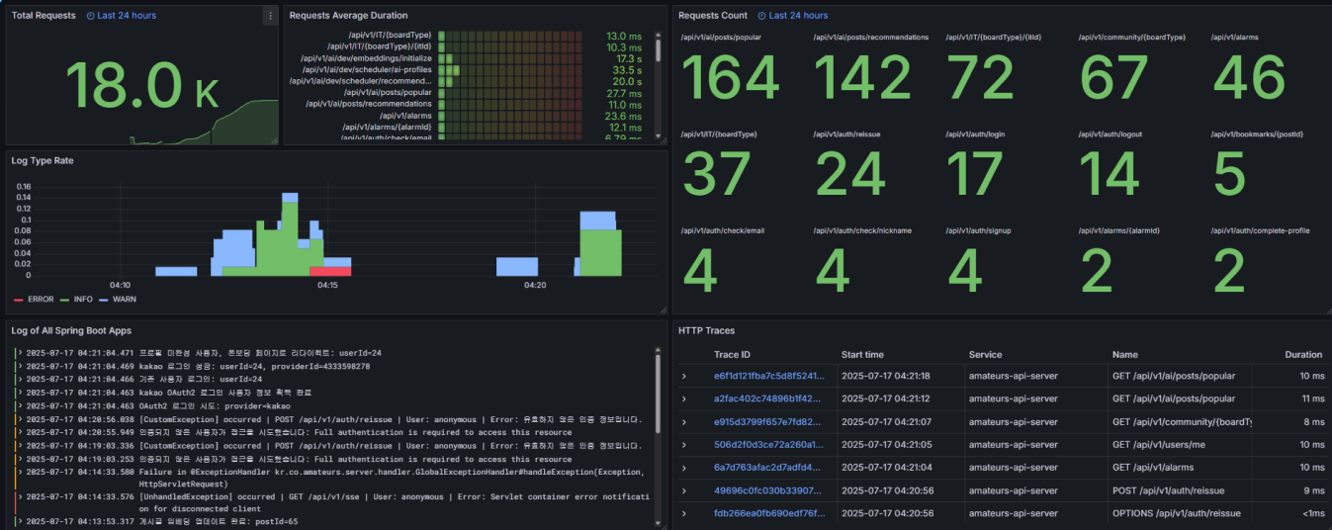The height and width of the screenshot is (530, 1332).
Task: Open trace ID 506d2f0d3ce72a260a1
Action: (768, 445)
